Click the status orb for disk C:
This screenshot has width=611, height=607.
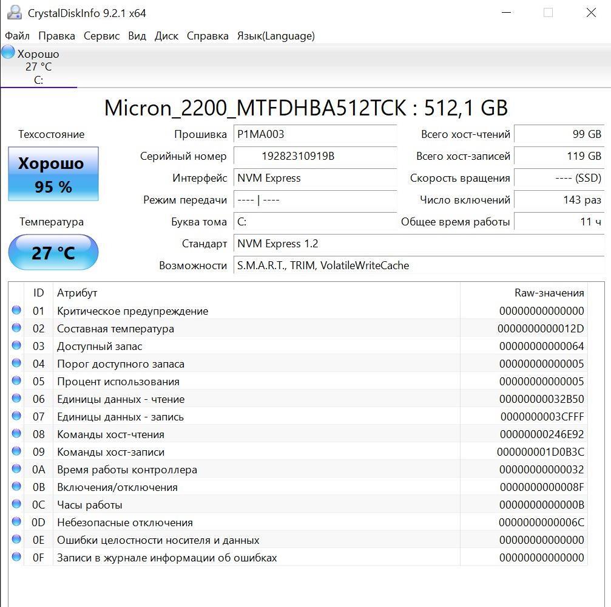(x=8, y=52)
